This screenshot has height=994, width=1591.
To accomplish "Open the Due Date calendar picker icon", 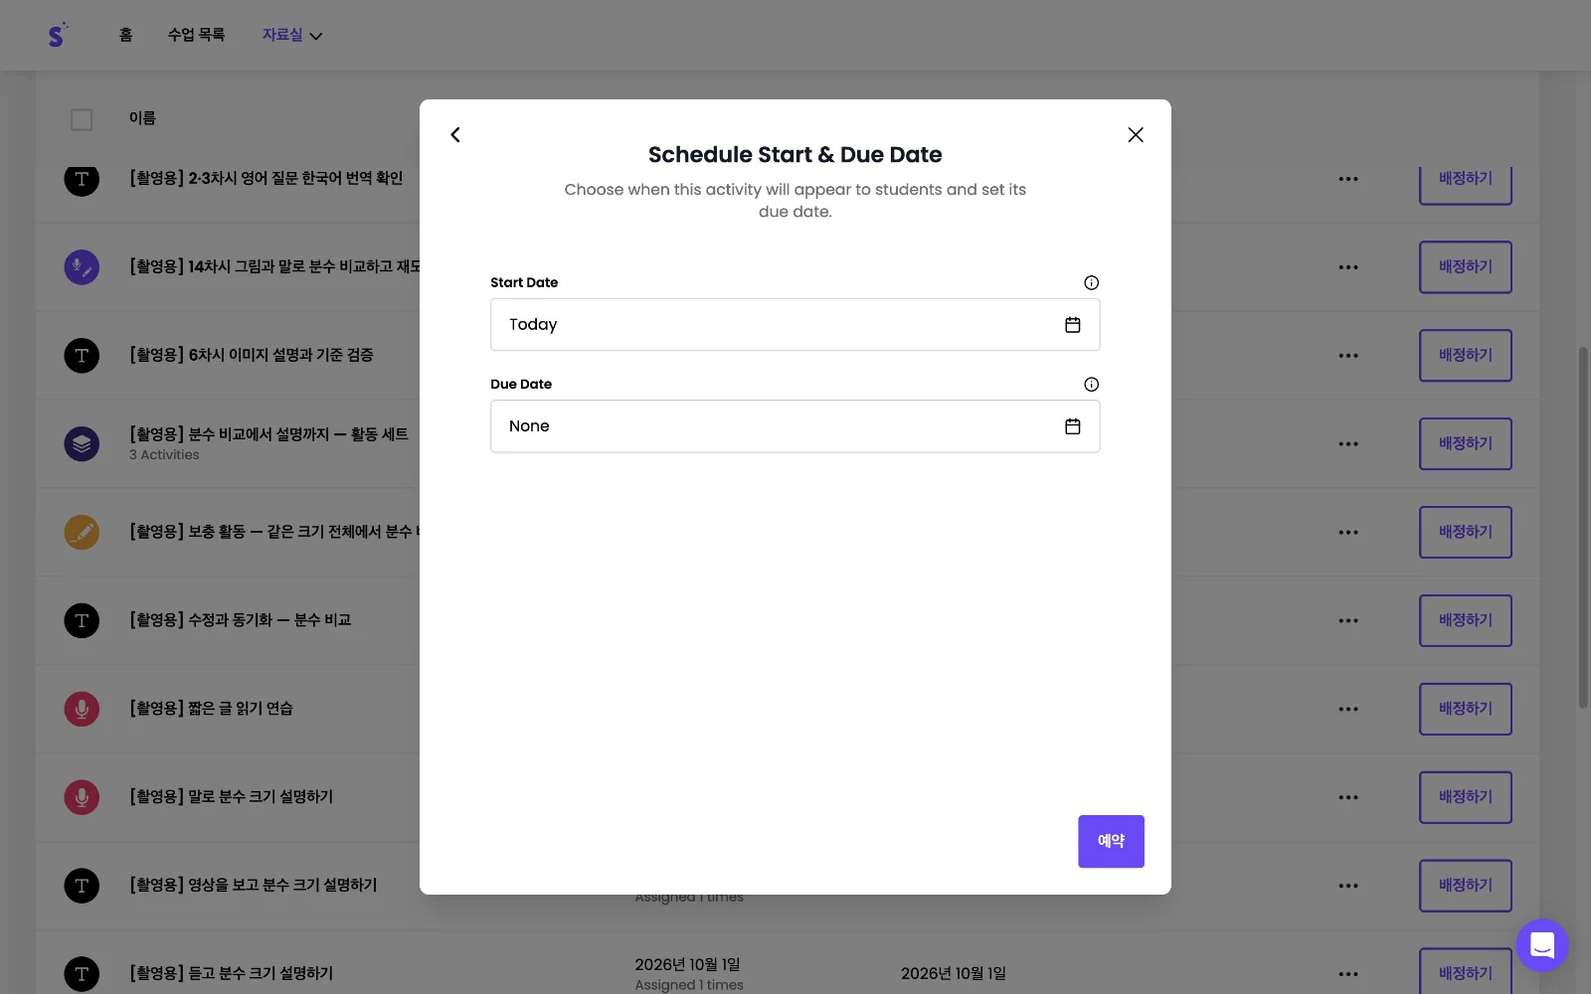I will (x=1072, y=426).
